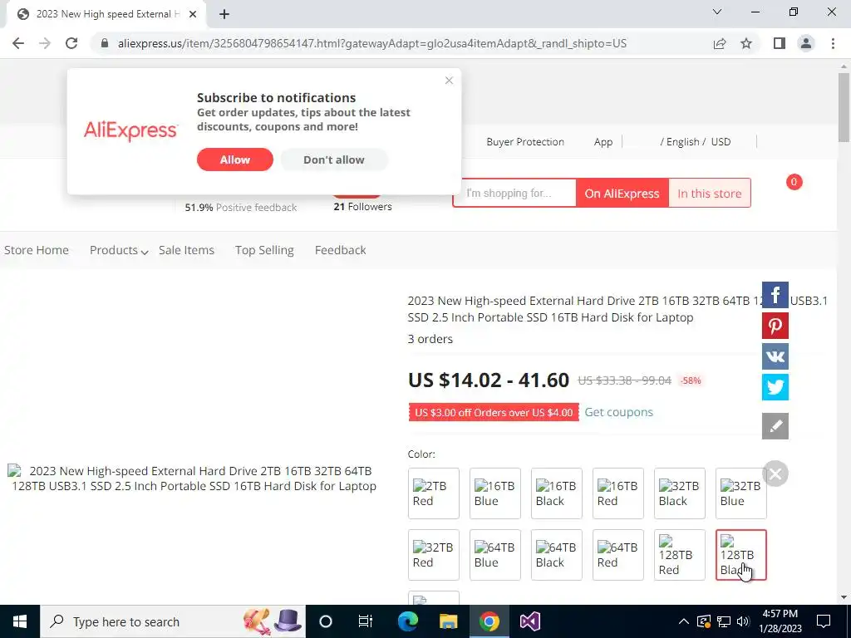Pick 64TB Black variant
The width and height of the screenshot is (851, 638).
[556, 555]
